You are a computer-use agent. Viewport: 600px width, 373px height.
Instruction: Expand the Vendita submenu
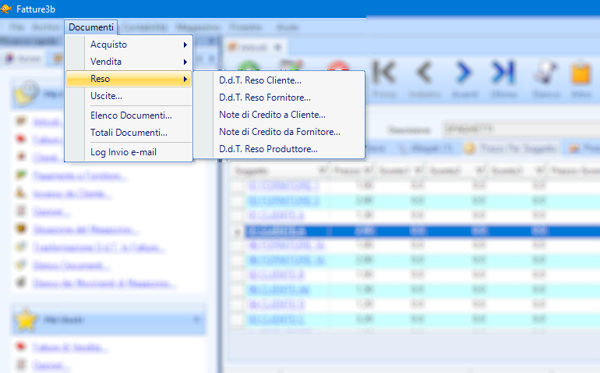pyautogui.click(x=106, y=62)
